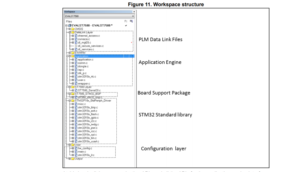Click the dl_services.c file icon
Image resolution: width=283 pixels, height=172 pixels.
pyautogui.click(x=76, y=49)
